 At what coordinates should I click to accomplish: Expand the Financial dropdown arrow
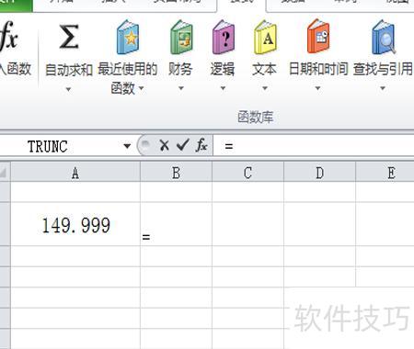[x=181, y=88]
